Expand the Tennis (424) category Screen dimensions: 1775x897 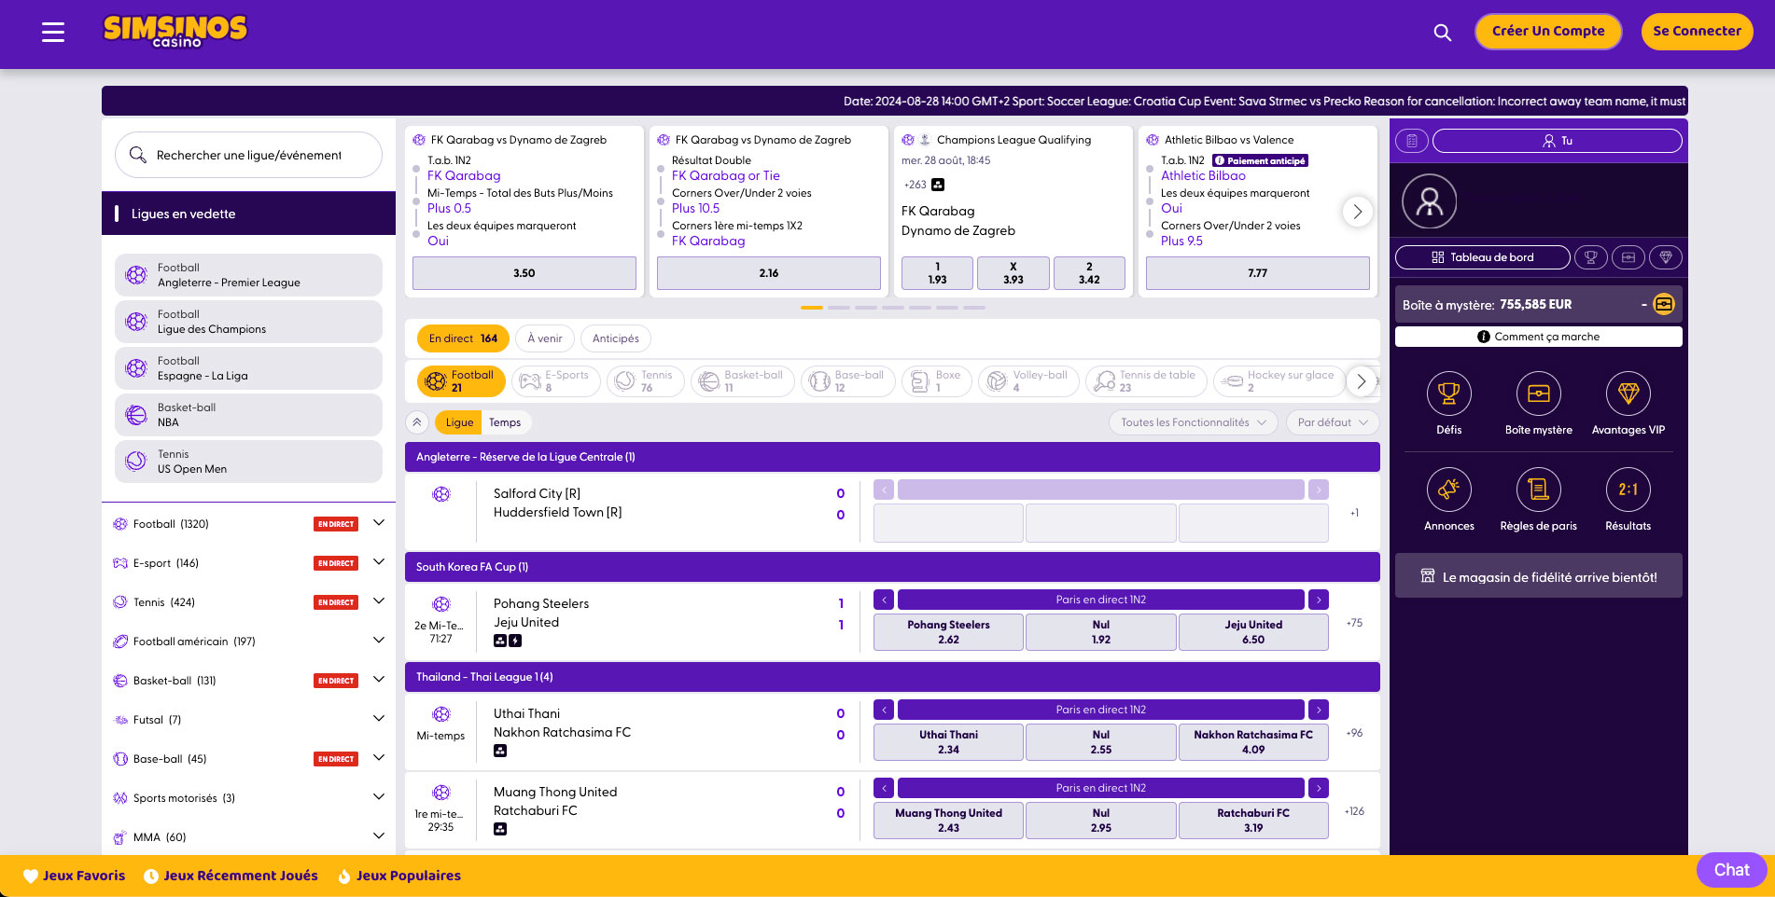[379, 601]
